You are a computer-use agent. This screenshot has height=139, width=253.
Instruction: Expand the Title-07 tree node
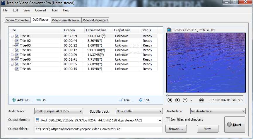point(12,64)
